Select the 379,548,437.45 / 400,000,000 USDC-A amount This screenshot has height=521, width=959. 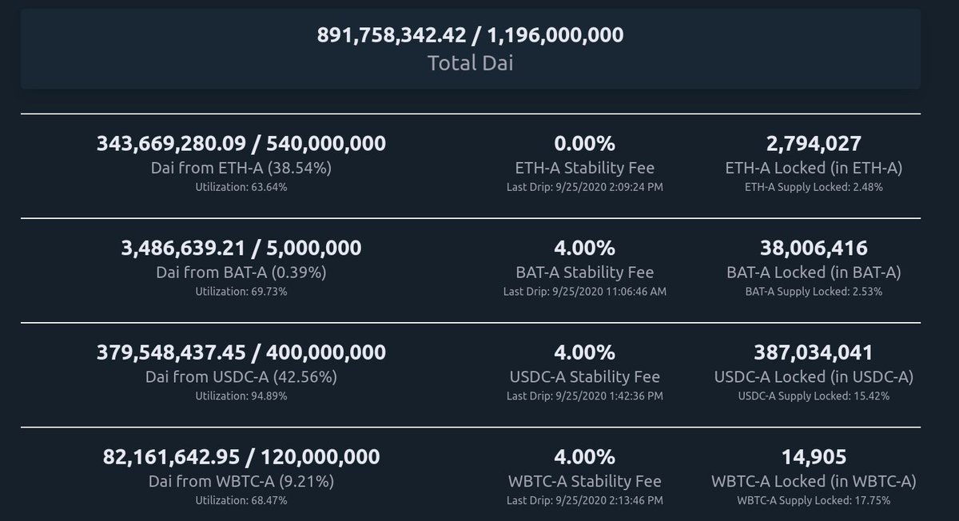[241, 352]
